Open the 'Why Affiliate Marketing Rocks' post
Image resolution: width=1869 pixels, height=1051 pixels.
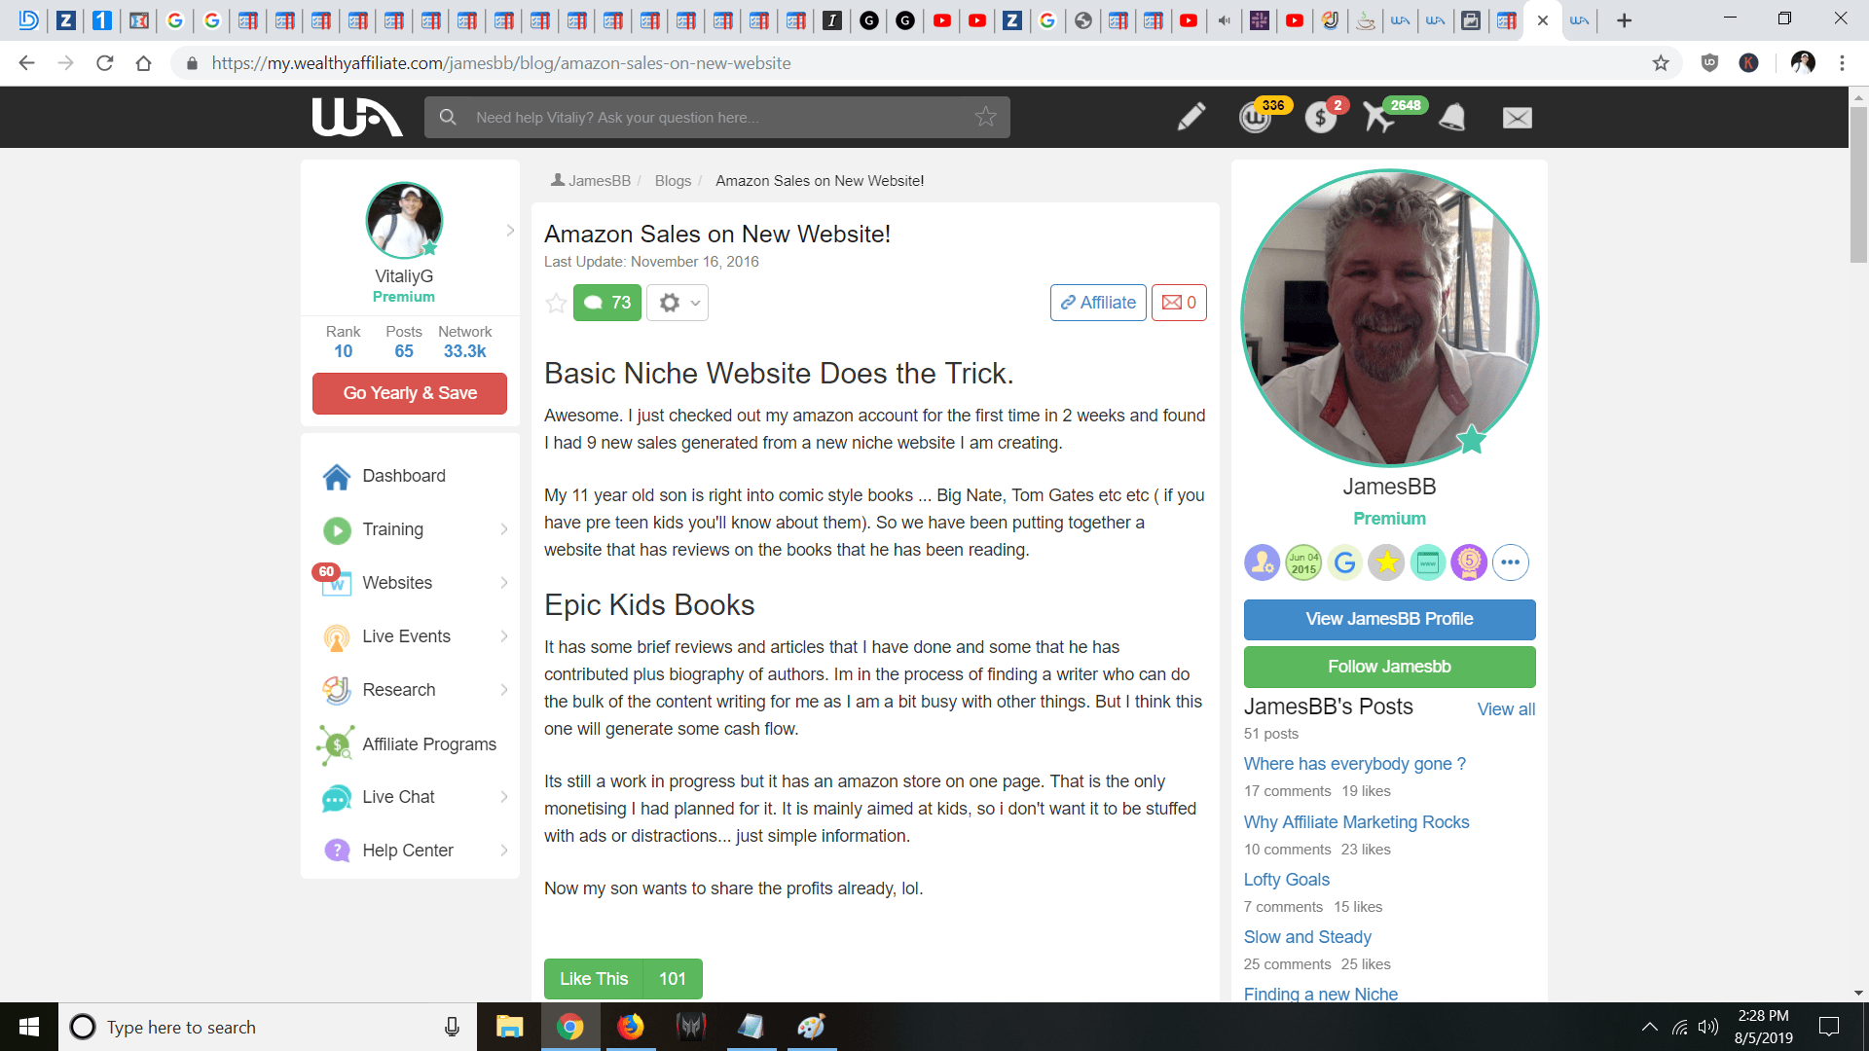[x=1356, y=822]
